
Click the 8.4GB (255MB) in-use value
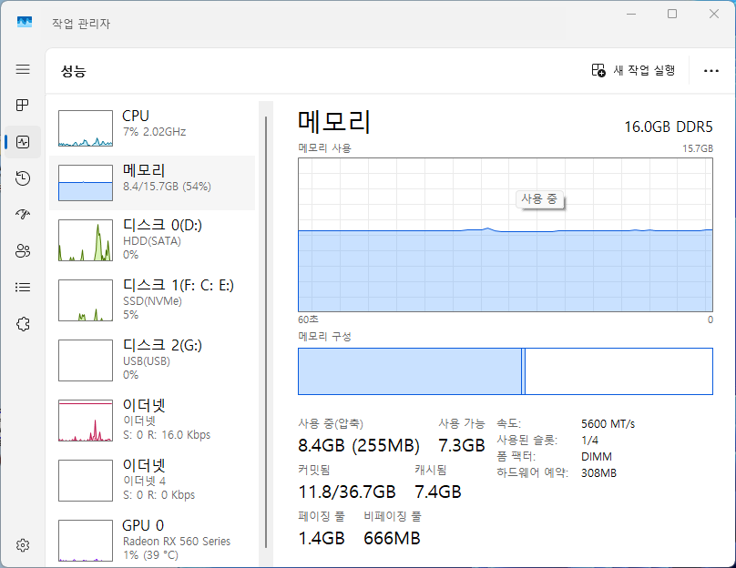359,445
